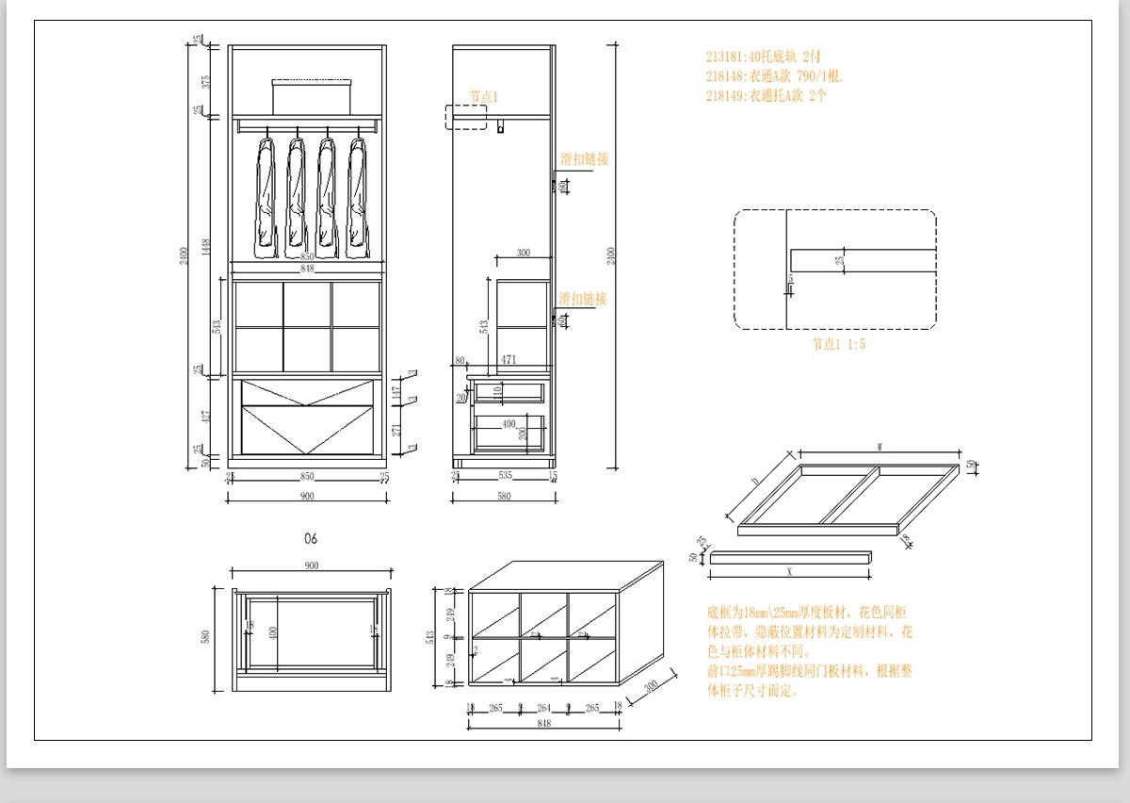Select the leftmost hanging garment in the wardrobe
This screenshot has width=1130, height=803.
tap(266, 198)
